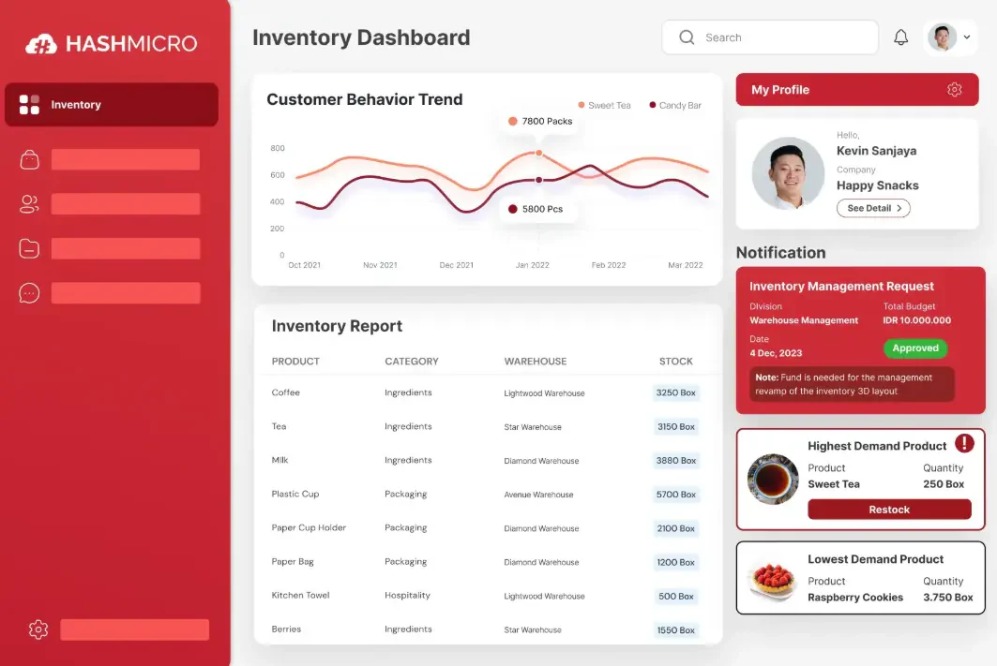Image resolution: width=997 pixels, height=666 pixels.
Task: Select the Paper Cup Holder row
Action: click(487, 528)
